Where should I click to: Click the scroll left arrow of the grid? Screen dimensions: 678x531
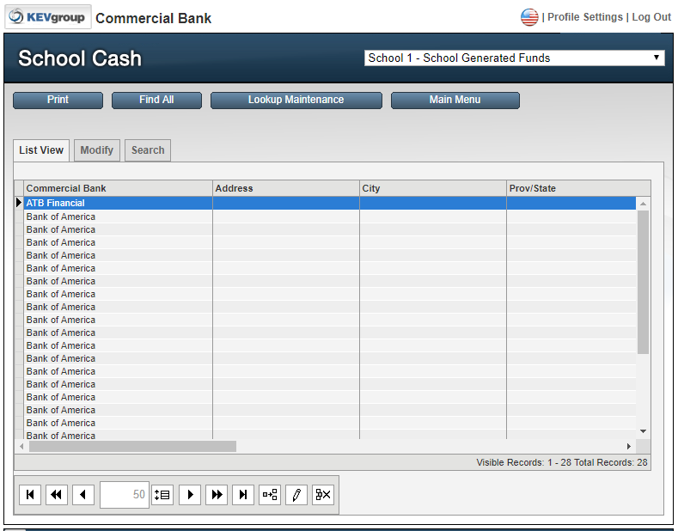[x=21, y=446]
